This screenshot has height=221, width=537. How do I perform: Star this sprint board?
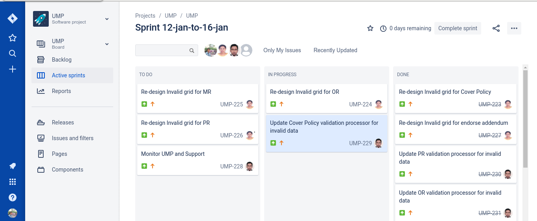pos(370,28)
